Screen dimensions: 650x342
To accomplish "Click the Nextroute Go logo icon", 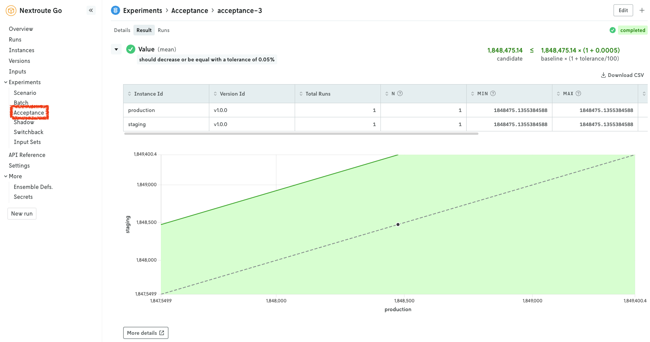I will point(11,11).
